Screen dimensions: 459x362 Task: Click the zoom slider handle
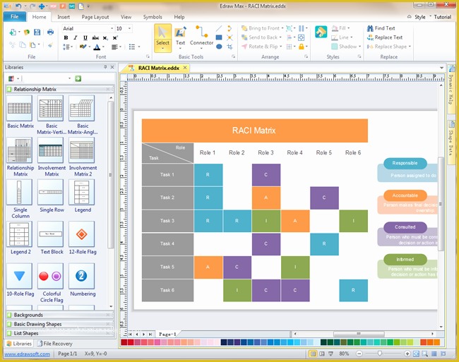tap(380, 354)
